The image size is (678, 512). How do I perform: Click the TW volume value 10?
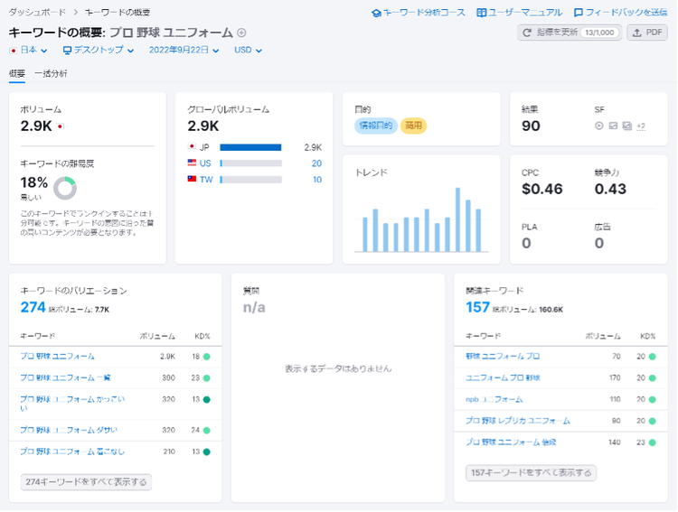click(317, 180)
